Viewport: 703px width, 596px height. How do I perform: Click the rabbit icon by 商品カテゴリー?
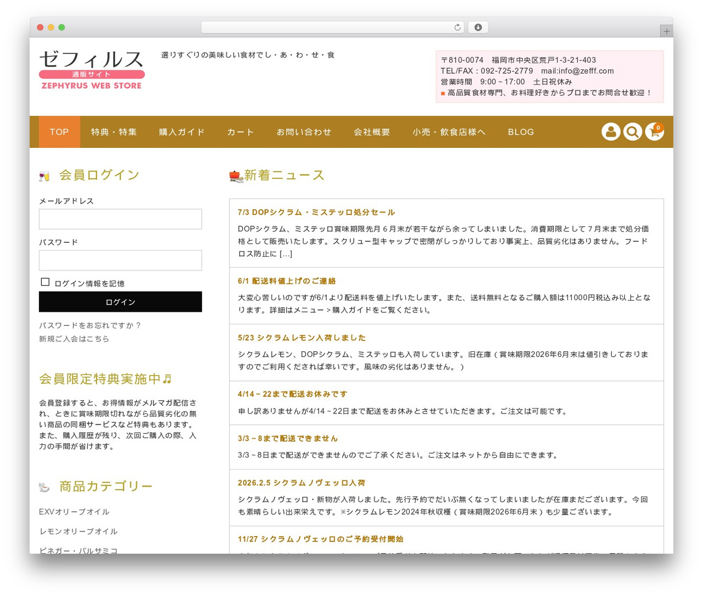44,487
